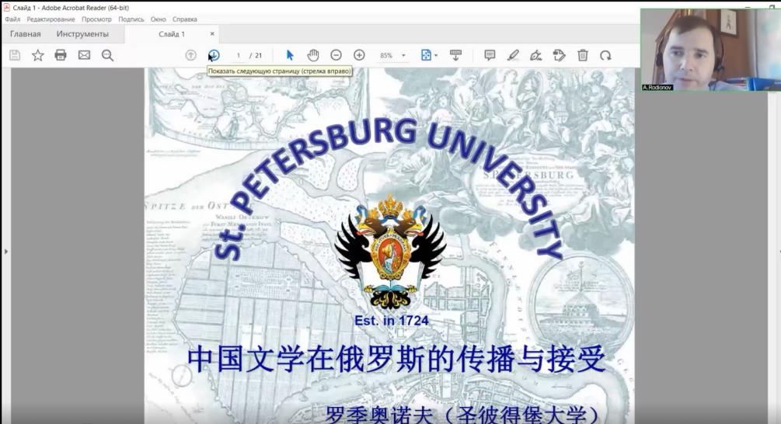Image resolution: width=781 pixels, height=424 pixels.
Task: Open the Файл menu
Action: coord(13,19)
